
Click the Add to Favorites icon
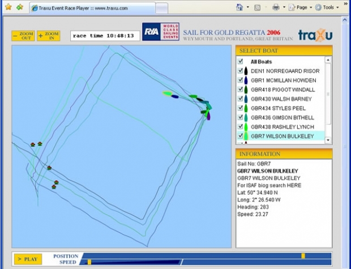[x=20, y=7]
